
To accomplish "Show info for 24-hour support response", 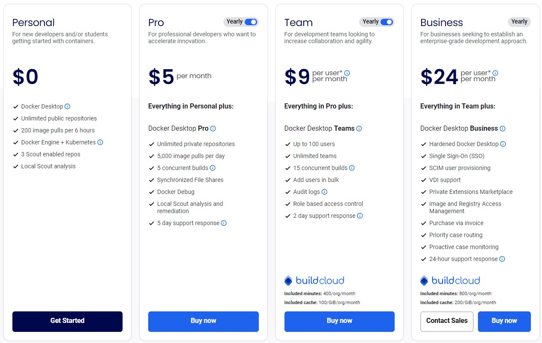I will tap(502, 259).
